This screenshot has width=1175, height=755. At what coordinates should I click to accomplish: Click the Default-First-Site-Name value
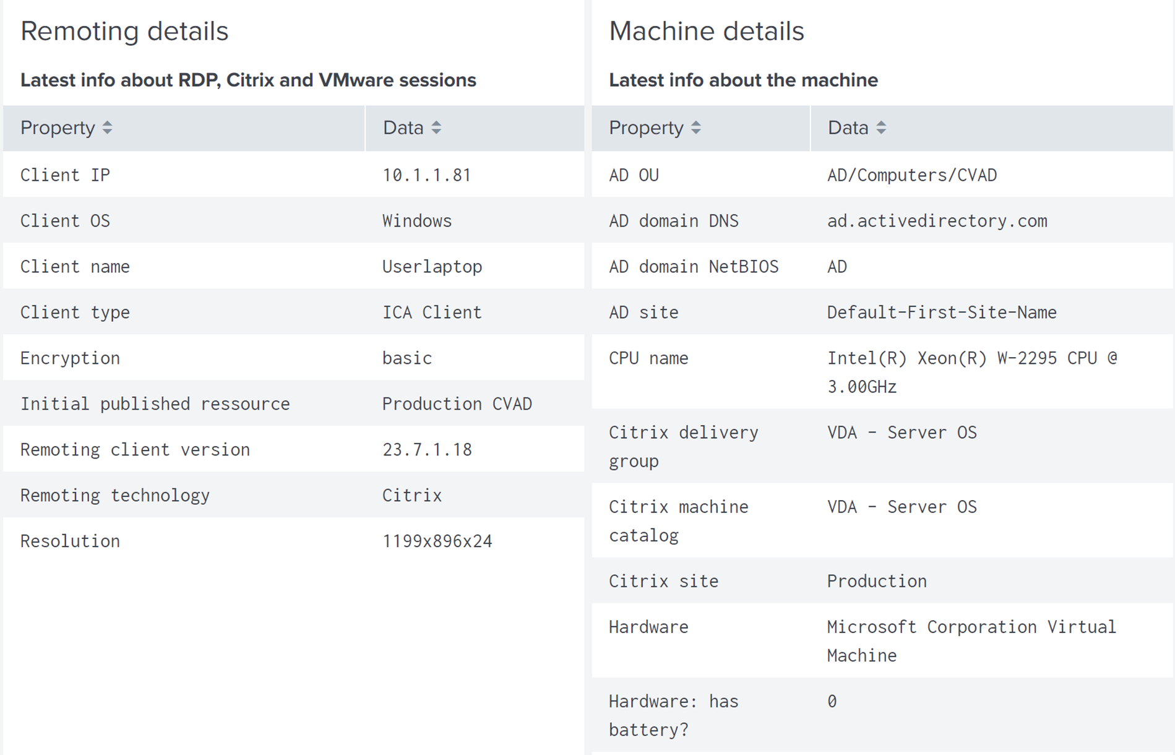941,313
